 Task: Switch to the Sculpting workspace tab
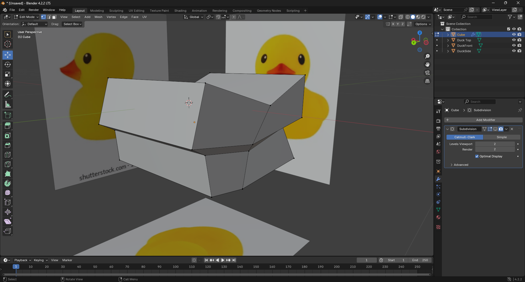(116, 11)
